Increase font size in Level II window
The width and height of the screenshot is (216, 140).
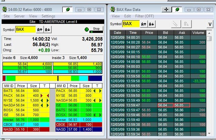(x=40, y=30)
